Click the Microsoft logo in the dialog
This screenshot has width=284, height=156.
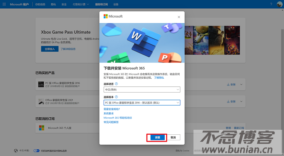113,16
